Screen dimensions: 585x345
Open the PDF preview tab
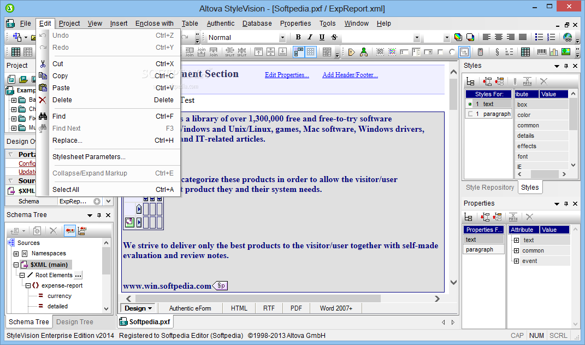tap(296, 308)
